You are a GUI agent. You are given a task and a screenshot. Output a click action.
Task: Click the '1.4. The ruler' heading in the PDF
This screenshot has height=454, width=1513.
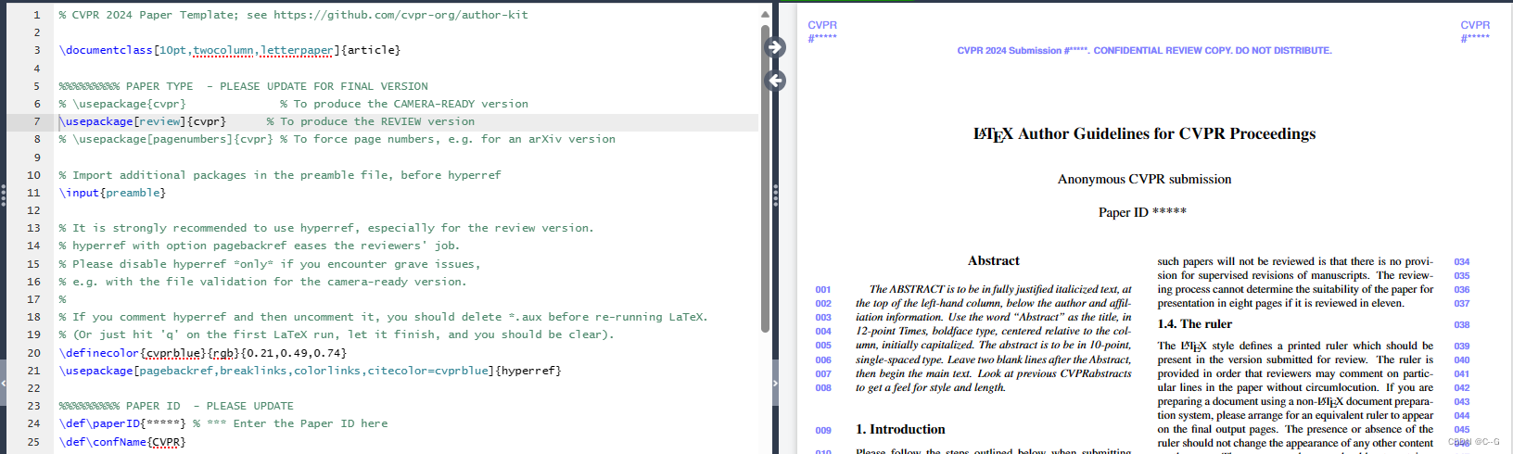[1195, 324]
